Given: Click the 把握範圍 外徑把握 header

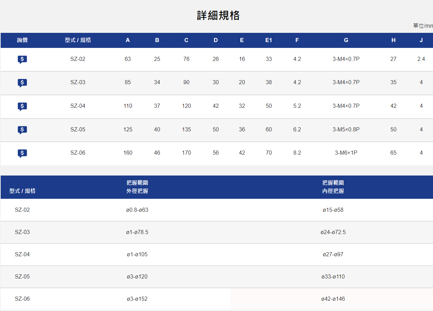Looking at the screenshot, I should pos(137,187).
